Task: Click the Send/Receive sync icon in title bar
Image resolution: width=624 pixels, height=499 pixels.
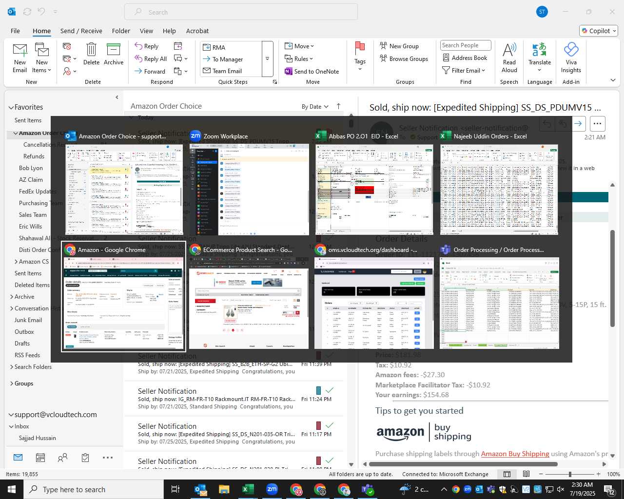Action: coord(27,12)
